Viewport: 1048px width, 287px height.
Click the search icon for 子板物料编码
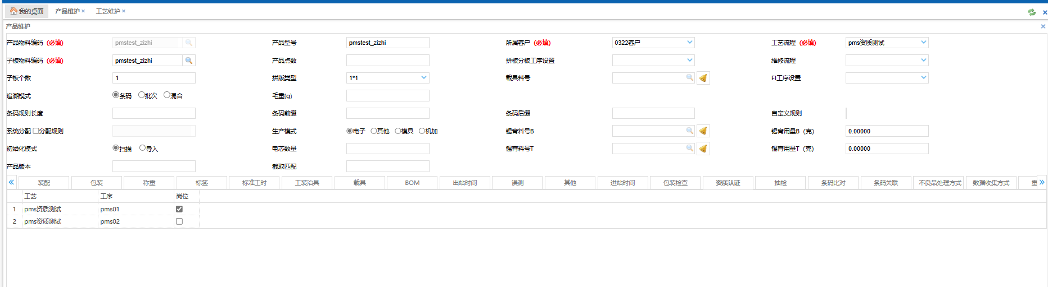pos(189,61)
